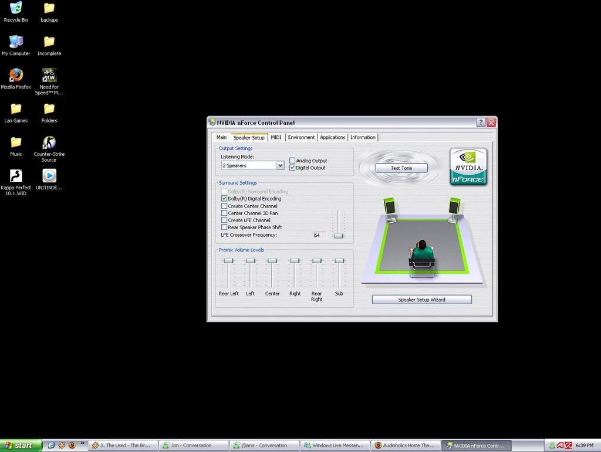
Task: Select the Need for Speed shortcut
Action: (49, 81)
